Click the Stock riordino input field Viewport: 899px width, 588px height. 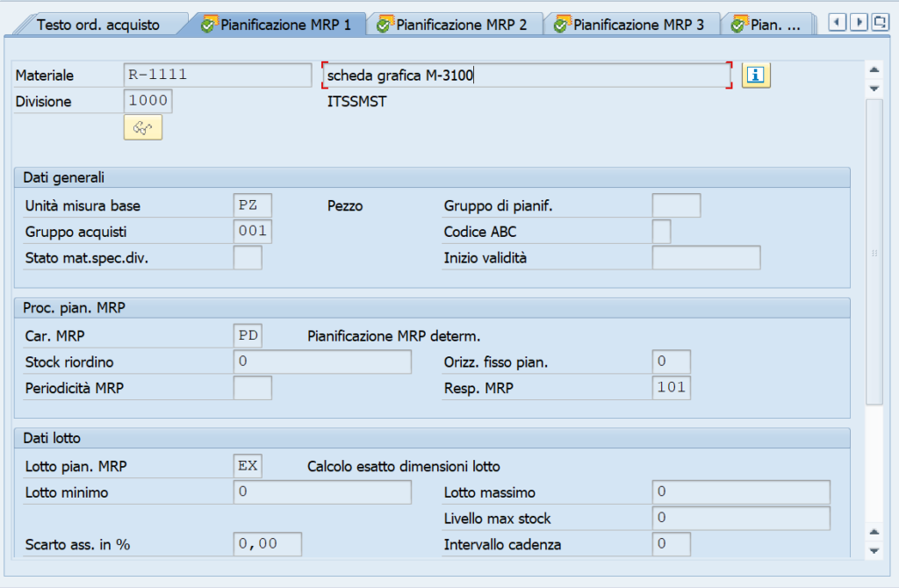click(322, 362)
